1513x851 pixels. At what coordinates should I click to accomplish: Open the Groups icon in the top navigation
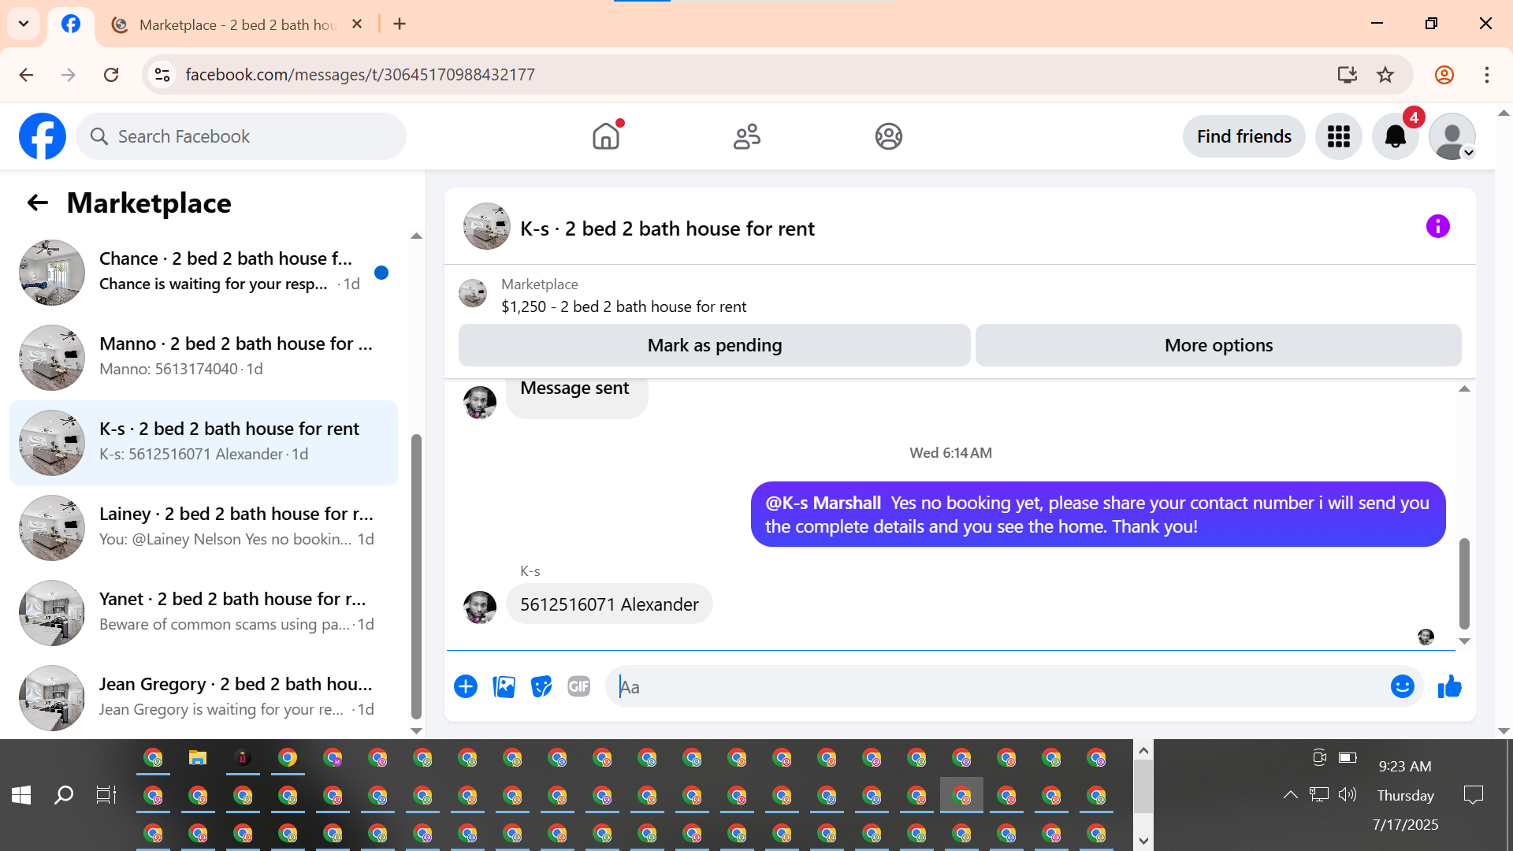(888, 136)
